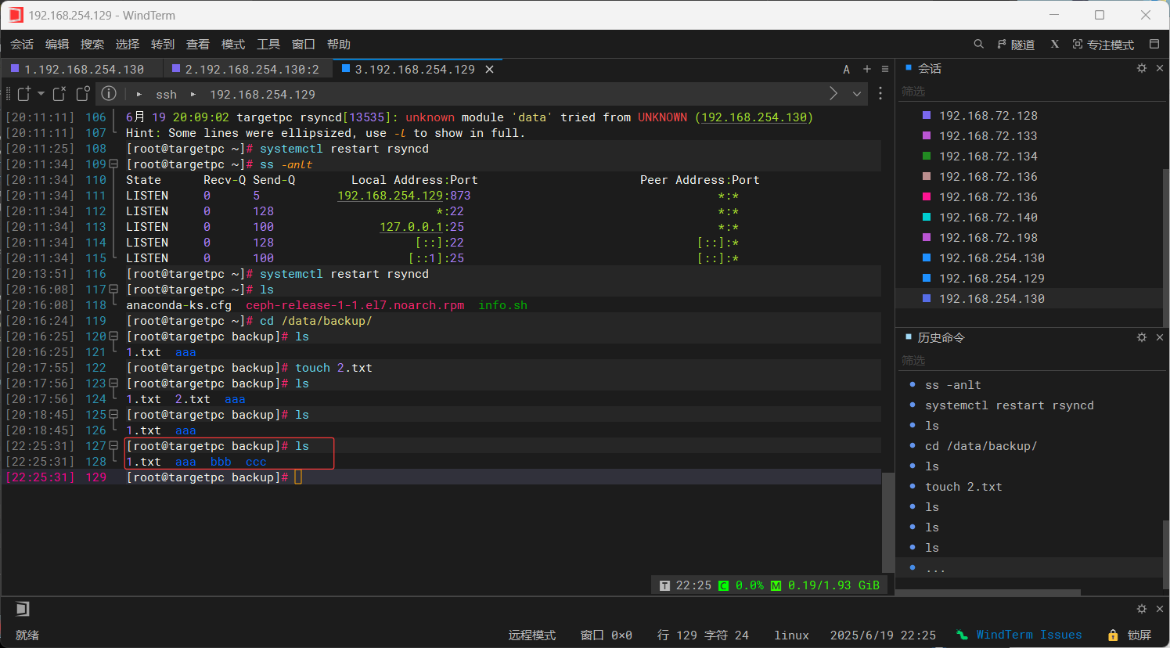The image size is (1170, 648).
Task: Click the search icon in the toolbar
Action: tap(978, 44)
